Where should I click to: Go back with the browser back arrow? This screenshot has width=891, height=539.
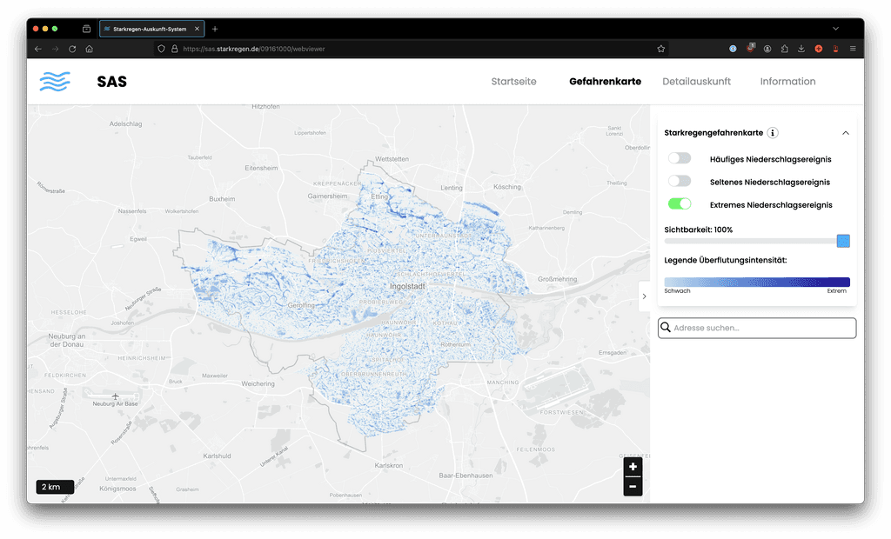click(38, 49)
